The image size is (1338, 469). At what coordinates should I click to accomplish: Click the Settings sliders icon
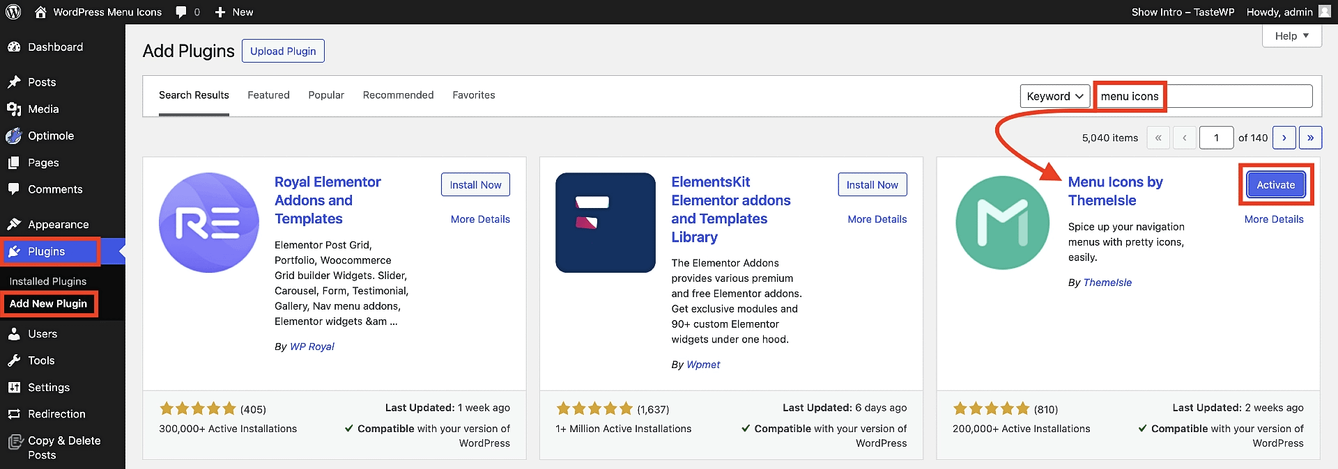14,388
